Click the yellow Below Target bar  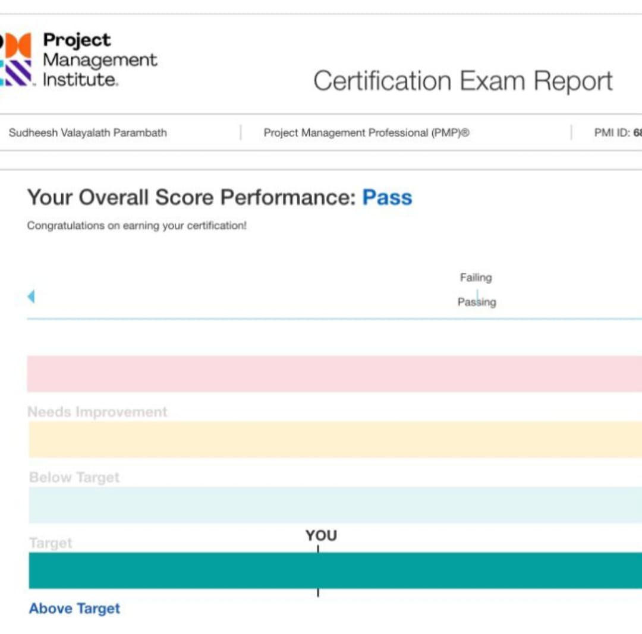pos(334,439)
